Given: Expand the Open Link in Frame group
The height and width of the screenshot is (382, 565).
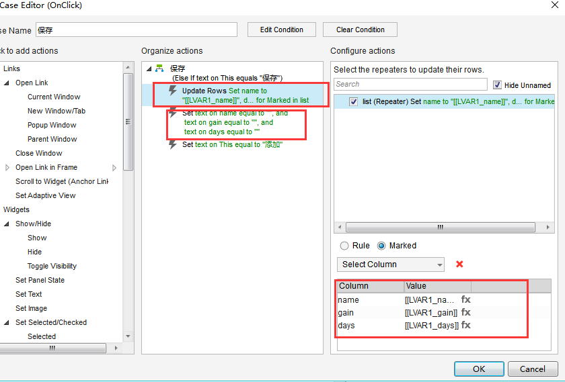Looking at the screenshot, I should 7,167.
